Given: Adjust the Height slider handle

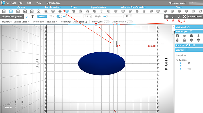Looking at the screenshot, I should coord(107,16).
